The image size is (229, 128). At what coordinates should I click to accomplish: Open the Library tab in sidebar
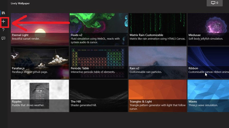pos(3,13)
